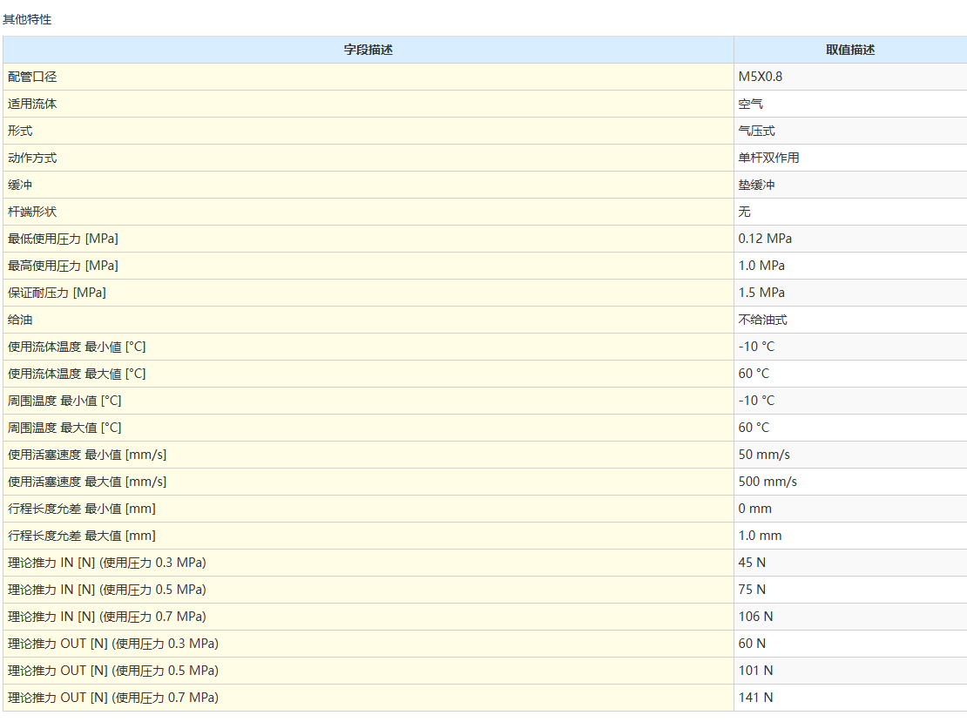
Task: Select the 适用流体 field cell
Action: pos(32,104)
